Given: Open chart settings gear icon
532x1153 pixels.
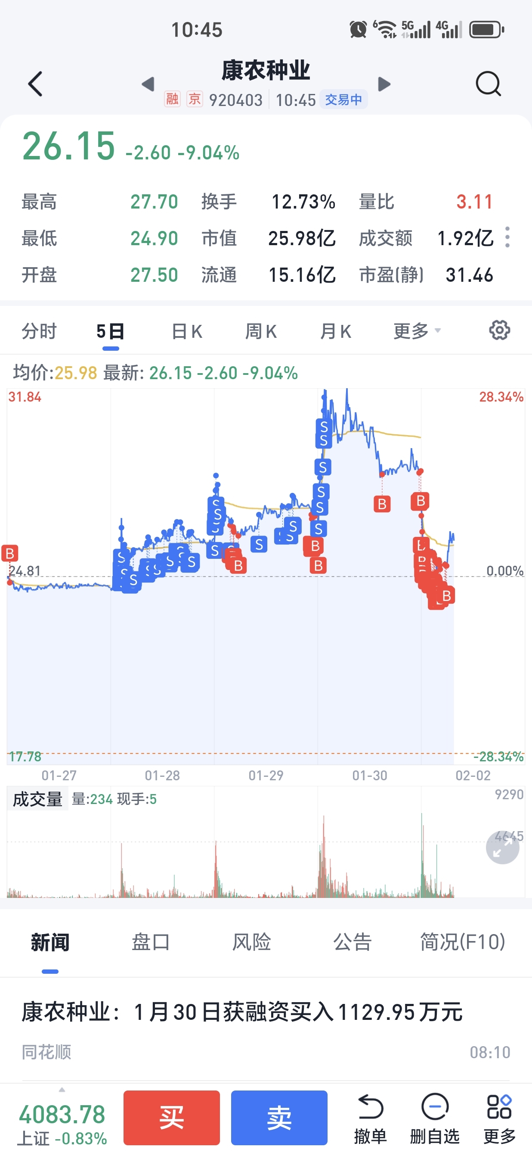Looking at the screenshot, I should pyautogui.click(x=499, y=330).
